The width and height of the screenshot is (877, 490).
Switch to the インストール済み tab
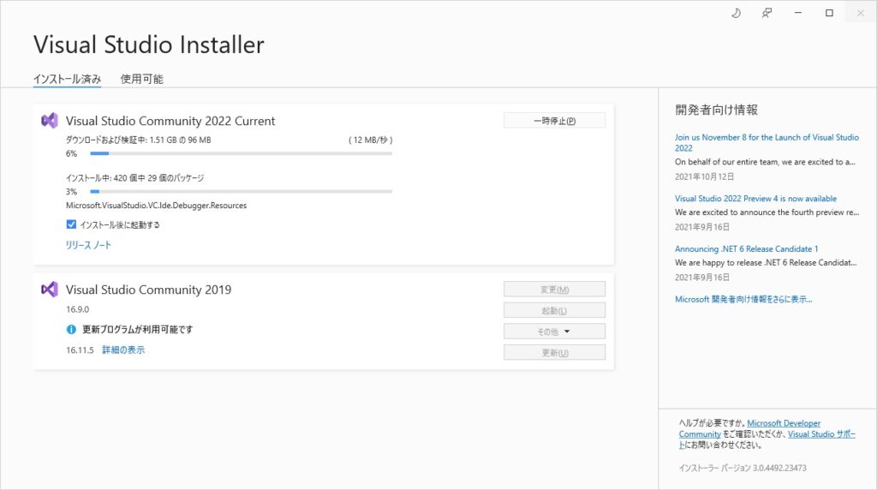pos(67,79)
